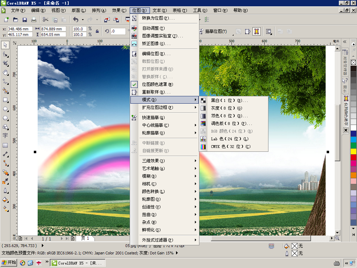The image size is (357, 268).
Task: Select the Text tool (字)
Action: [5, 136]
